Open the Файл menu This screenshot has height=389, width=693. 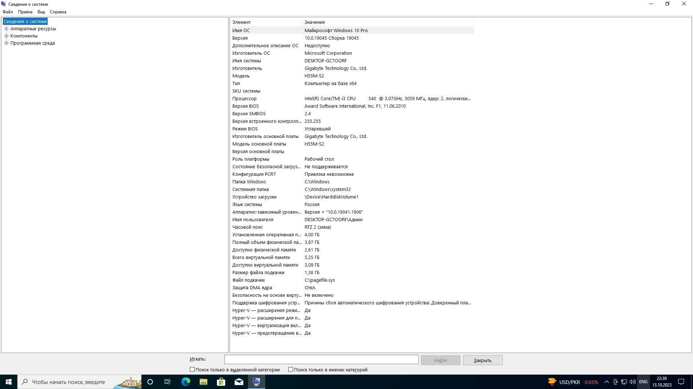(x=8, y=12)
